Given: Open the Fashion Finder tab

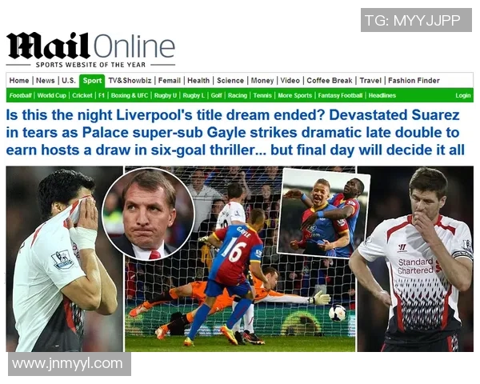Looking at the screenshot, I should [414, 81].
